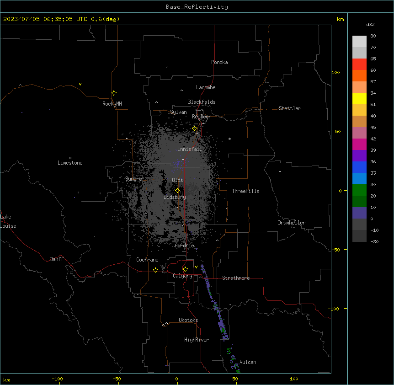Click the yellow diamond marker below Cochrane
Viewport: 394px width, 385px height.
tap(155, 270)
